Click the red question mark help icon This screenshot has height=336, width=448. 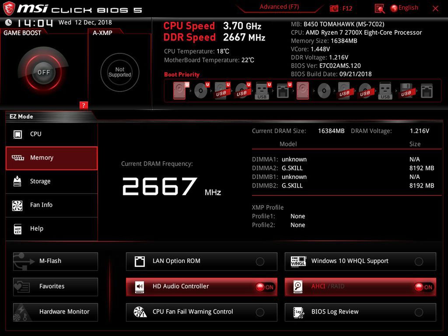(84, 105)
